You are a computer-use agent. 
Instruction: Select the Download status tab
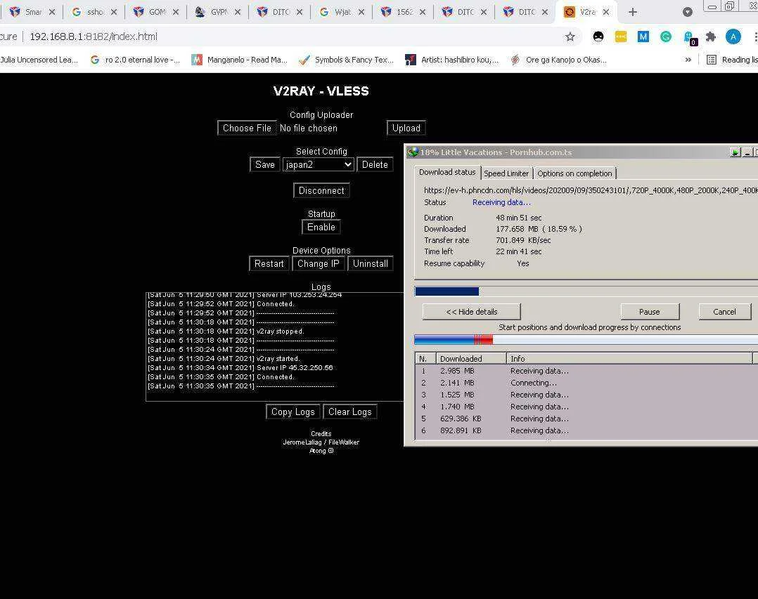point(447,172)
